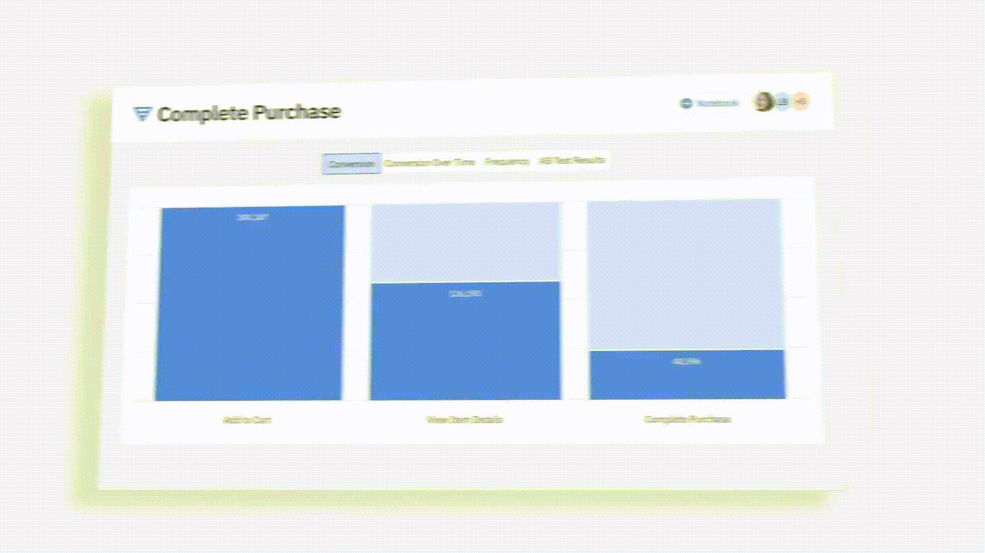Click the Add to Cart axis label

coord(247,420)
